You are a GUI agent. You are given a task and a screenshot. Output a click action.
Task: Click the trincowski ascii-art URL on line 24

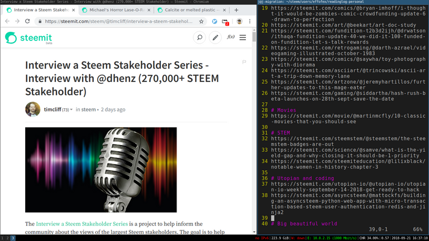coord(348,73)
